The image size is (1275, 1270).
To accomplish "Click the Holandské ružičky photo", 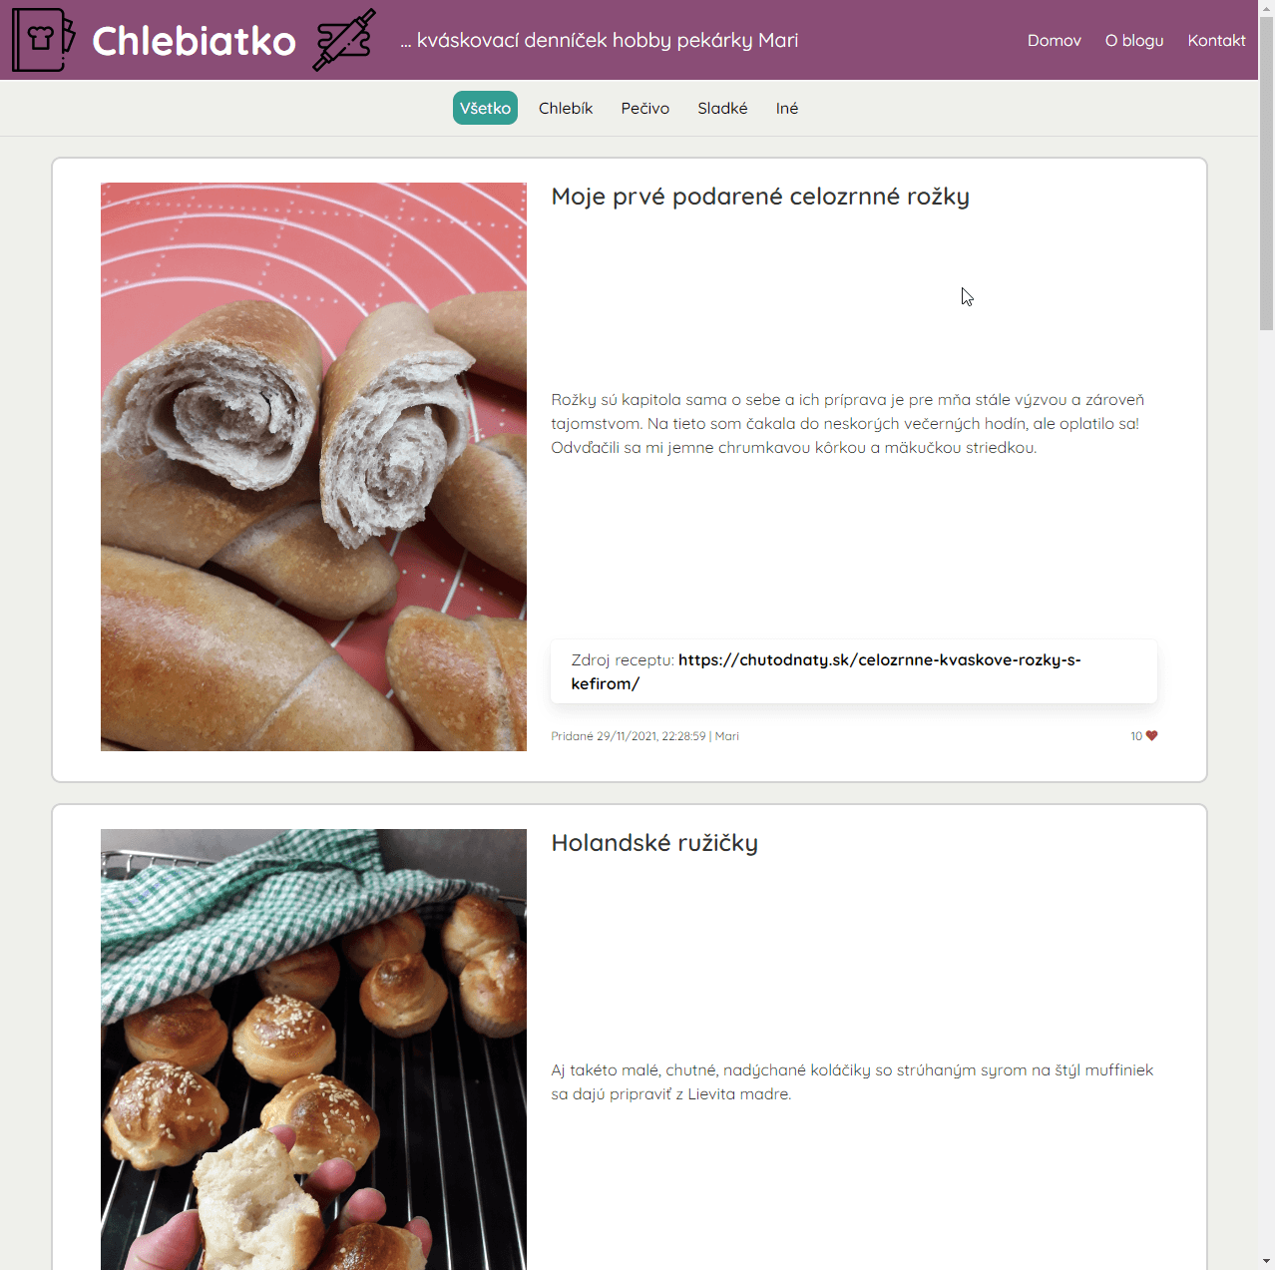I will (313, 1050).
